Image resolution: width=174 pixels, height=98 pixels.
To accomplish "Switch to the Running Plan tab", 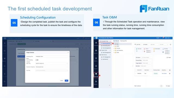I will tap(123, 41).
